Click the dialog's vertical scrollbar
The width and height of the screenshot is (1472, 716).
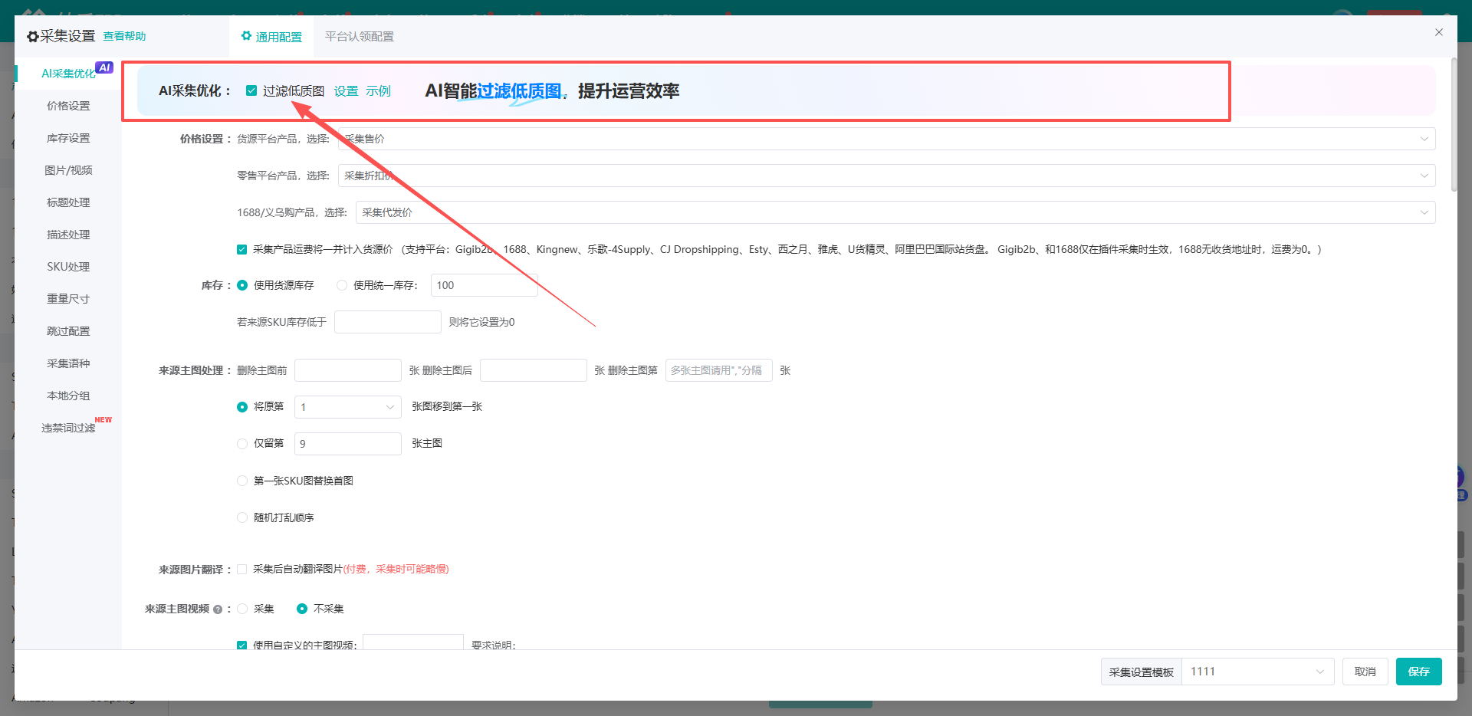pos(1453,124)
